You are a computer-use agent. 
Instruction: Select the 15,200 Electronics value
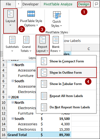point(55,129)
